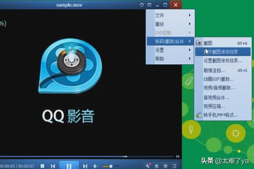The width and height of the screenshot is (254, 169).
Task: Mute audio using the speaker icon
Action: [x=96, y=166]
